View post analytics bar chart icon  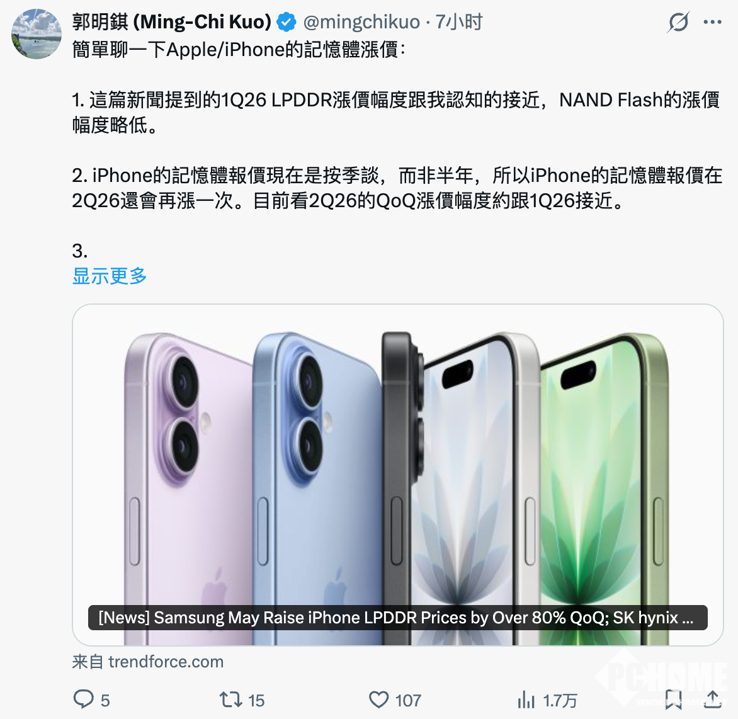click(x=526, y=699)
